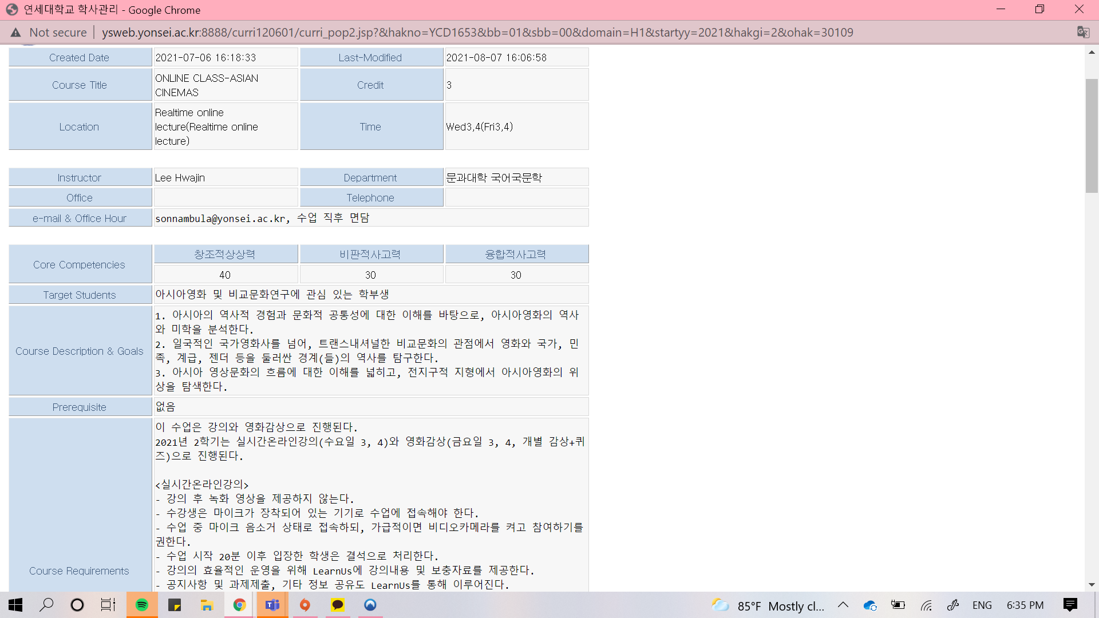Click the Prerequisite label cell
Screen dimensions: 1099x618
pyautogui.click(x=80, y=407)
